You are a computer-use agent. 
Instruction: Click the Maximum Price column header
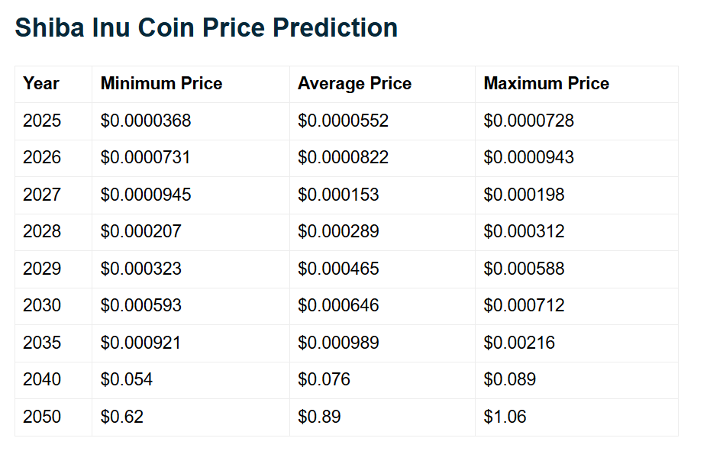(546, 84)
